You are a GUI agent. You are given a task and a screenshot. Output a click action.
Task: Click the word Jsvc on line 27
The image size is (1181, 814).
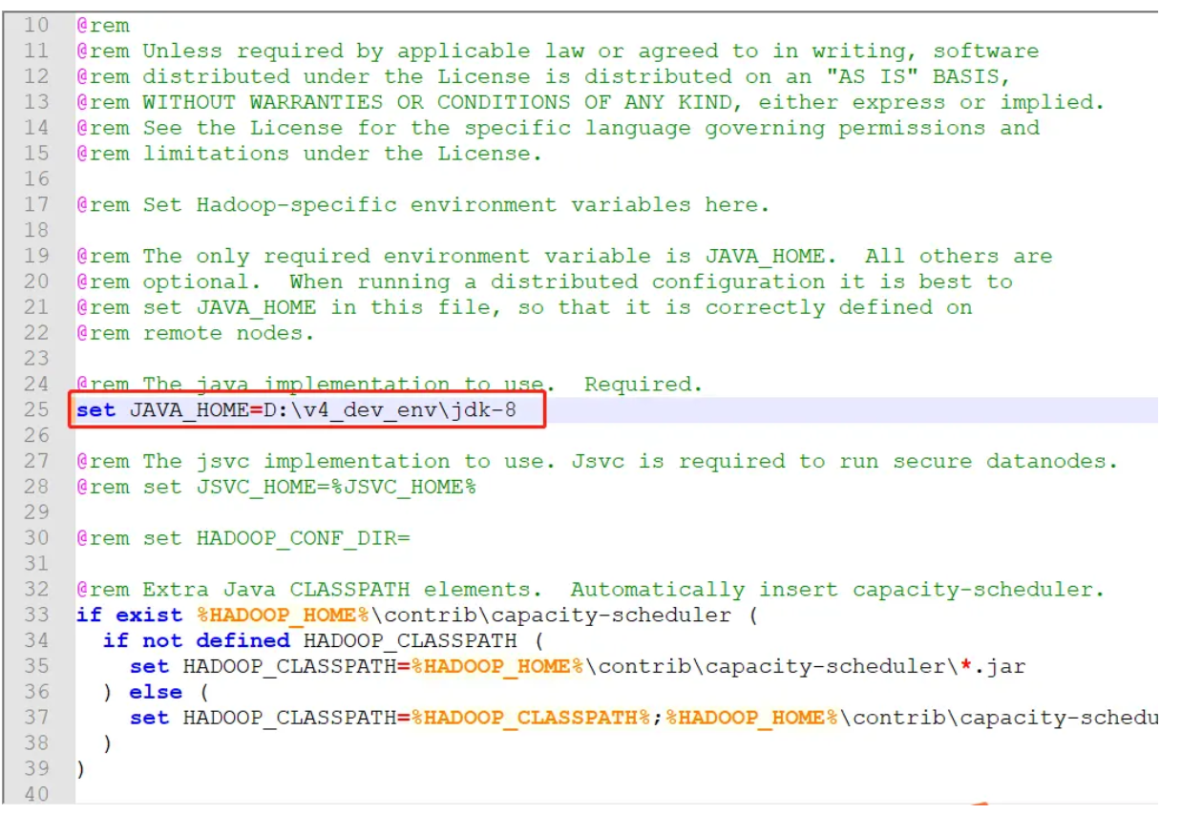597,461
